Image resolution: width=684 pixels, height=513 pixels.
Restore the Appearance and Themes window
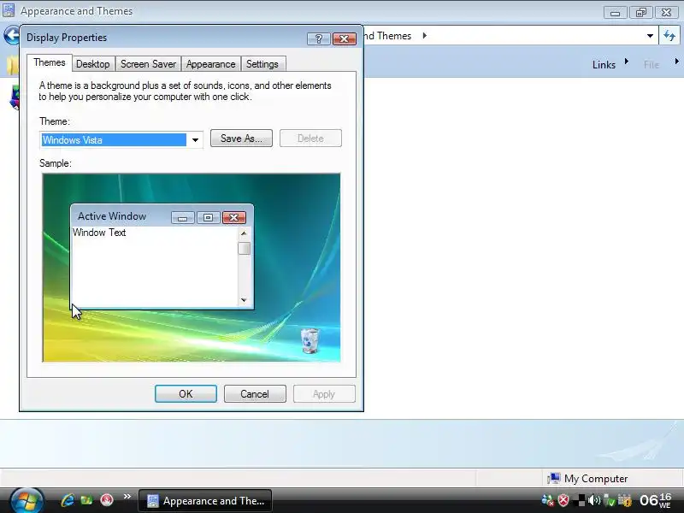(640, 12)
